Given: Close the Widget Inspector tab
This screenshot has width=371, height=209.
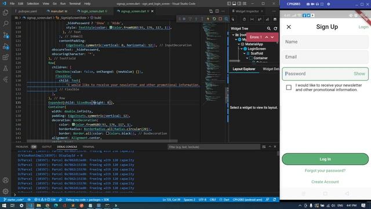Looking at the screenshot, I should (x=262, y=11).
